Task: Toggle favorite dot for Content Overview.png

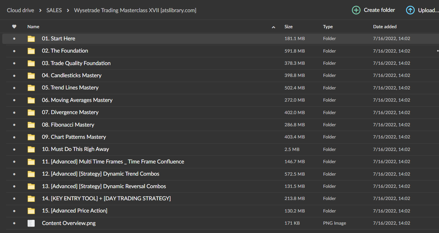Action: (14, 223)
